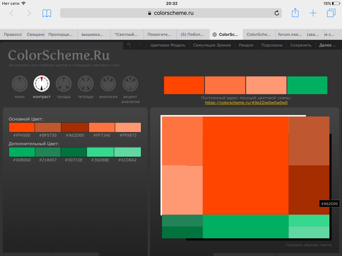342x256 pixels.
Task: Reload the colorscheme.ru page
Action: 277,13
